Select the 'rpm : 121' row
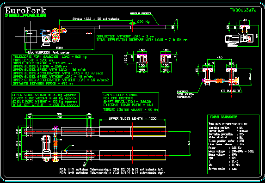265x183 pixels. click(x=222, y=158)
